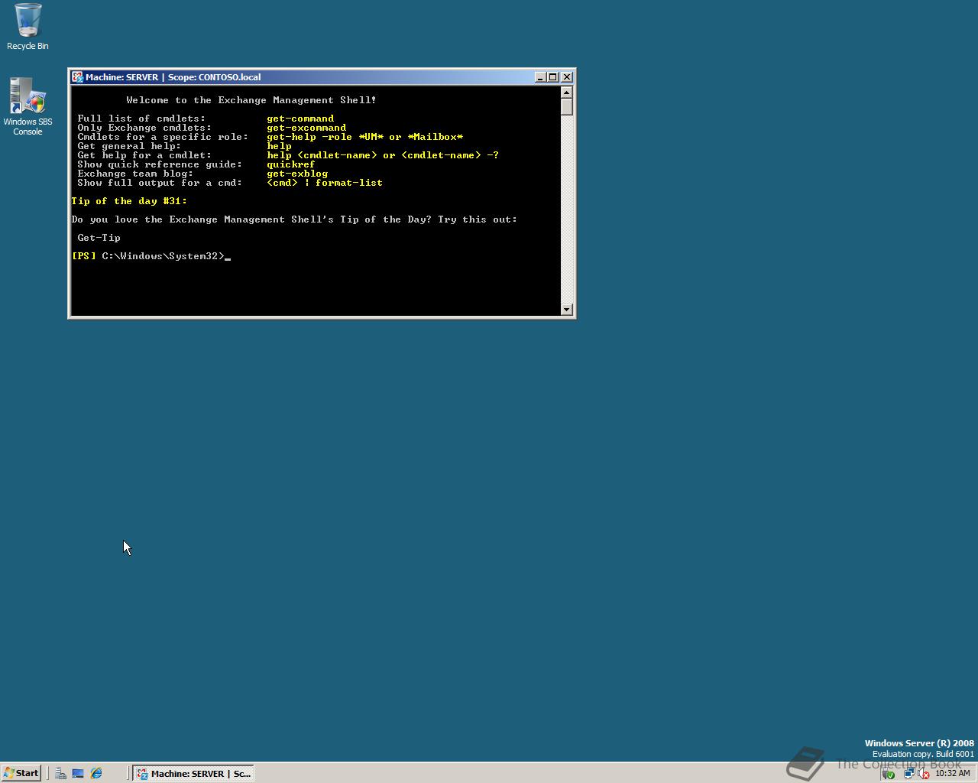This screenshot has width=978, height=783.
Task: Click the 10:32 AM system clock
Action: (953, 774)
